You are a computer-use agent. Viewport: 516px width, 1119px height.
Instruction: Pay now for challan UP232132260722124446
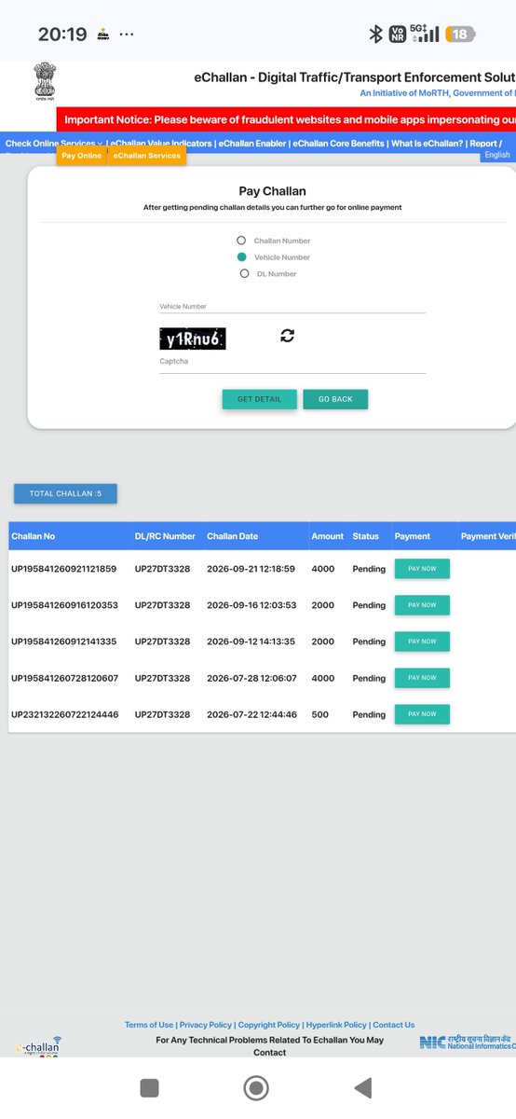pos(422,714)
